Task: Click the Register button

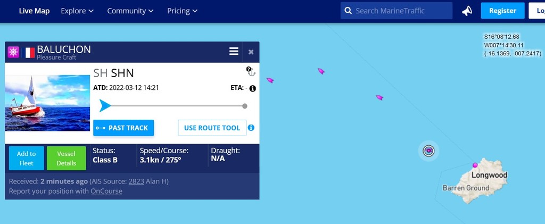Action: [502, 11]
